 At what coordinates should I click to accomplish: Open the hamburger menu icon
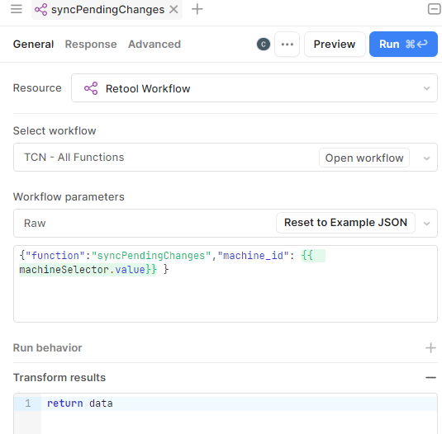pos(17,9)
